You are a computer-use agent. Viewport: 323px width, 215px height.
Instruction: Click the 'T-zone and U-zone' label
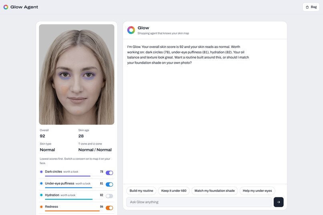point(90,144)
